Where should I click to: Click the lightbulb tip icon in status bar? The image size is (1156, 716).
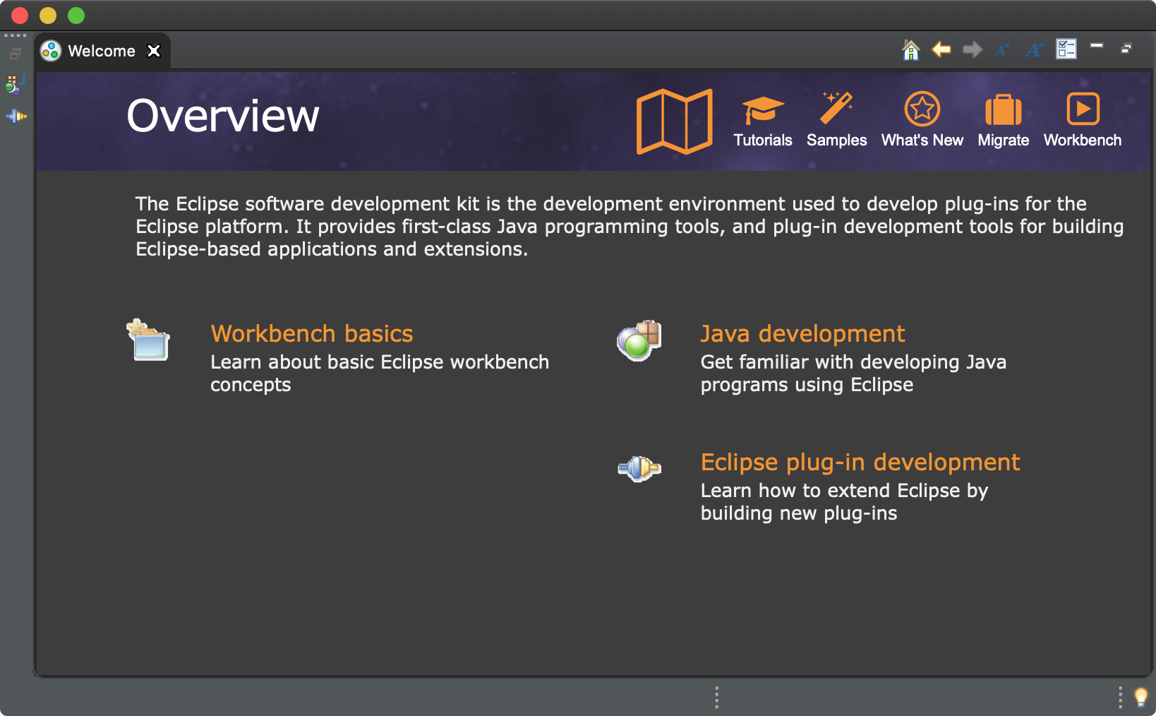tap(1140, 698)
